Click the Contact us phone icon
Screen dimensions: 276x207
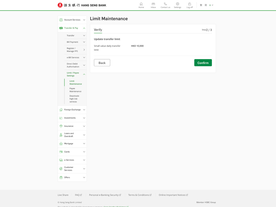tap(165, 4)
